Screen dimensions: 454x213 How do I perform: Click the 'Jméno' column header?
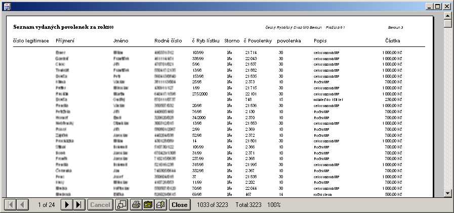click(121, 41)
